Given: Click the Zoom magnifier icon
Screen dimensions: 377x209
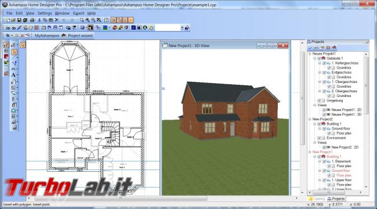Looking at the screenshot, I should (82, 20).
